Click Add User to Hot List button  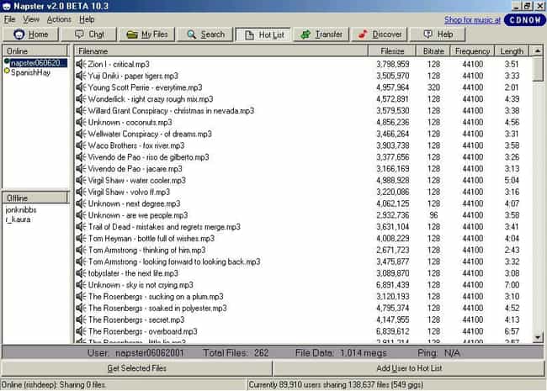(409, 368)
